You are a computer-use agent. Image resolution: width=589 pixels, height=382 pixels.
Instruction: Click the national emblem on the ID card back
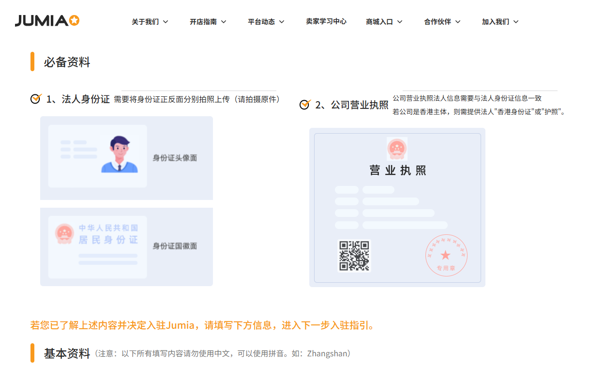pos(64,234)
